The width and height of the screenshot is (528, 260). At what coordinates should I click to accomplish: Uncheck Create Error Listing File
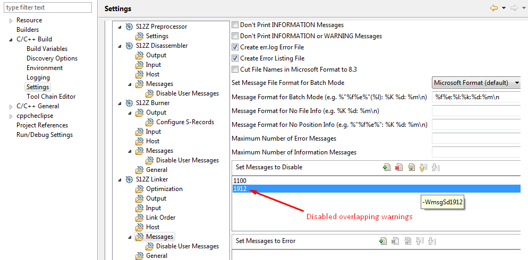235,58
